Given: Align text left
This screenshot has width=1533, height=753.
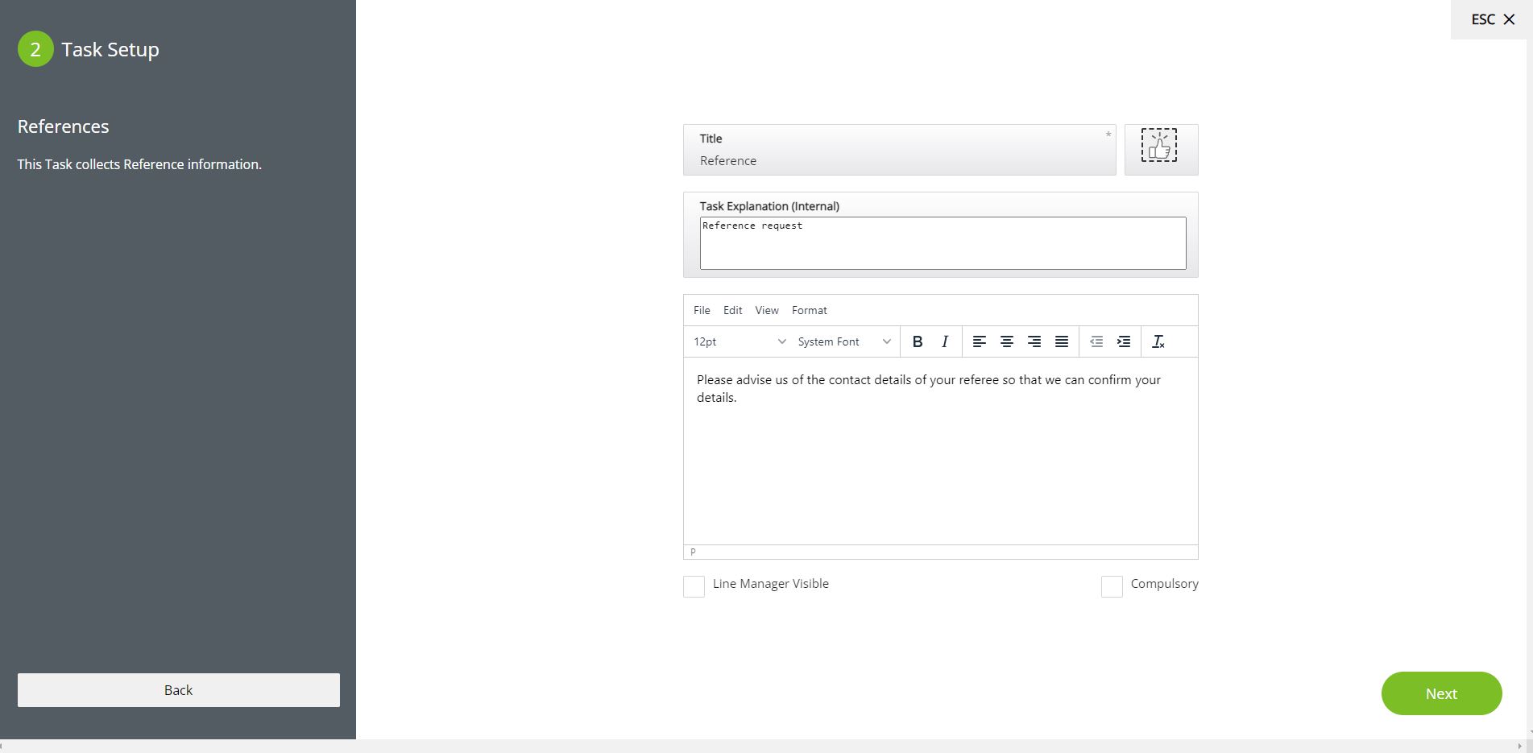Looking at the screenshot, I should click(979, 341).
